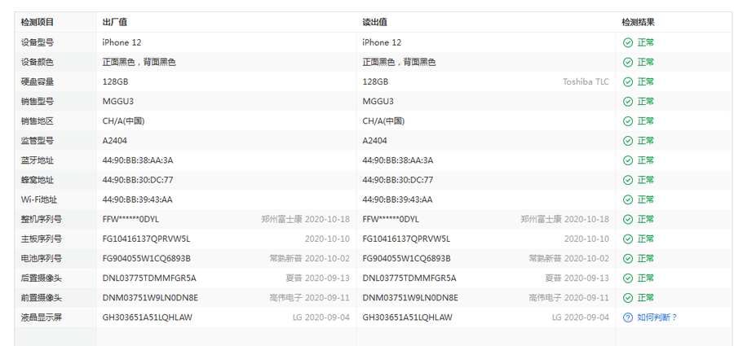Click the question mark icon beside 如何判断
The width and height of the screenshot is (734, 346).
tap(628, 318)
